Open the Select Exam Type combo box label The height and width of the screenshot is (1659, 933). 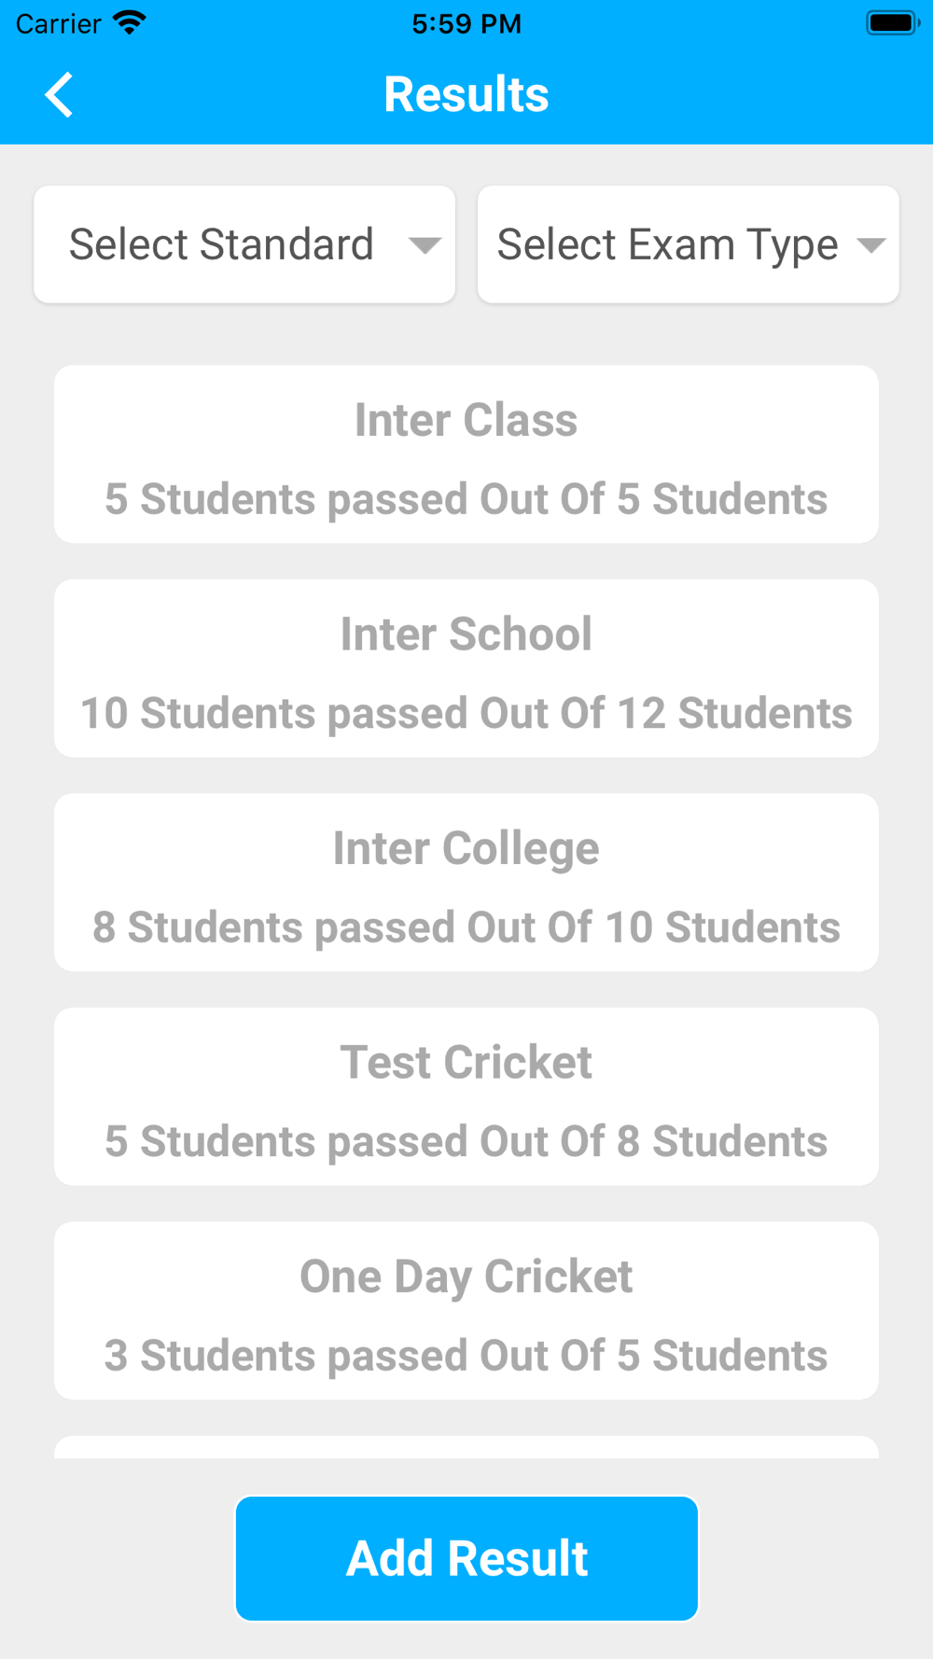(x=667, y=245)
